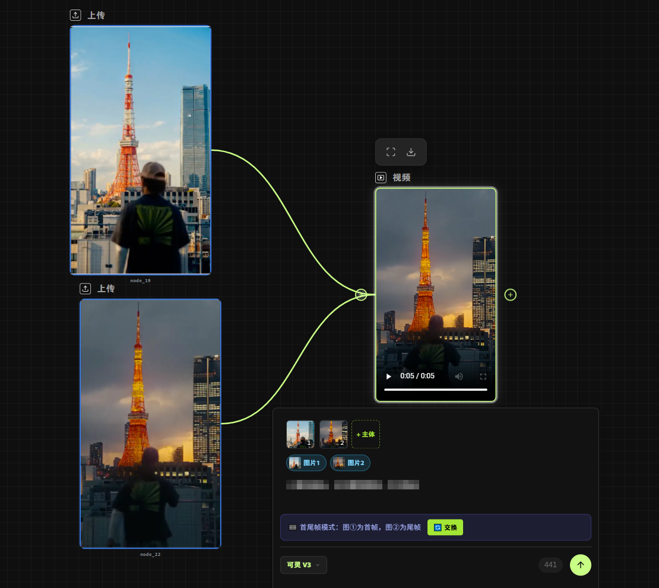Expand video player to fullscreen

pyautogui.click(x=483, y=376)
